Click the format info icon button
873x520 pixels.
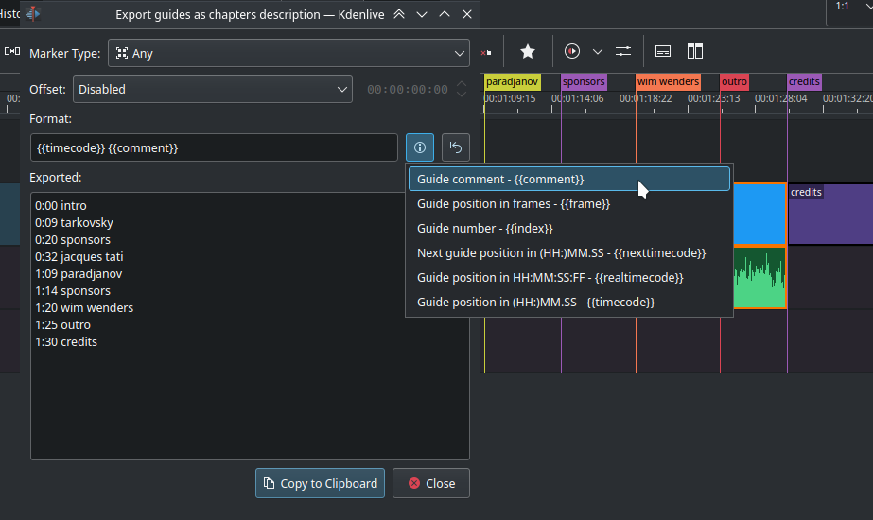coord(420,147)
